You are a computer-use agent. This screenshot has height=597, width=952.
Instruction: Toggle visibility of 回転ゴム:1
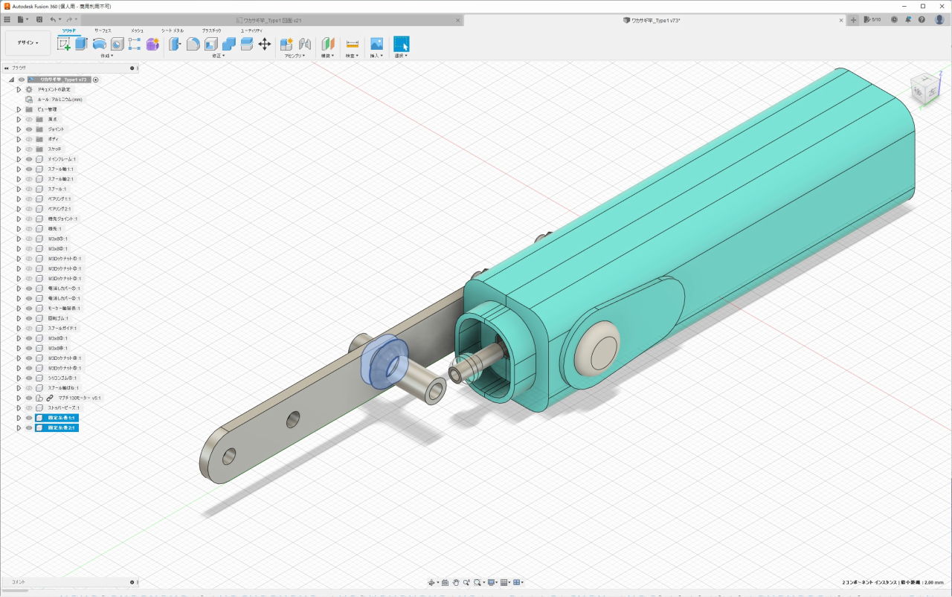(x=29, y=318)
